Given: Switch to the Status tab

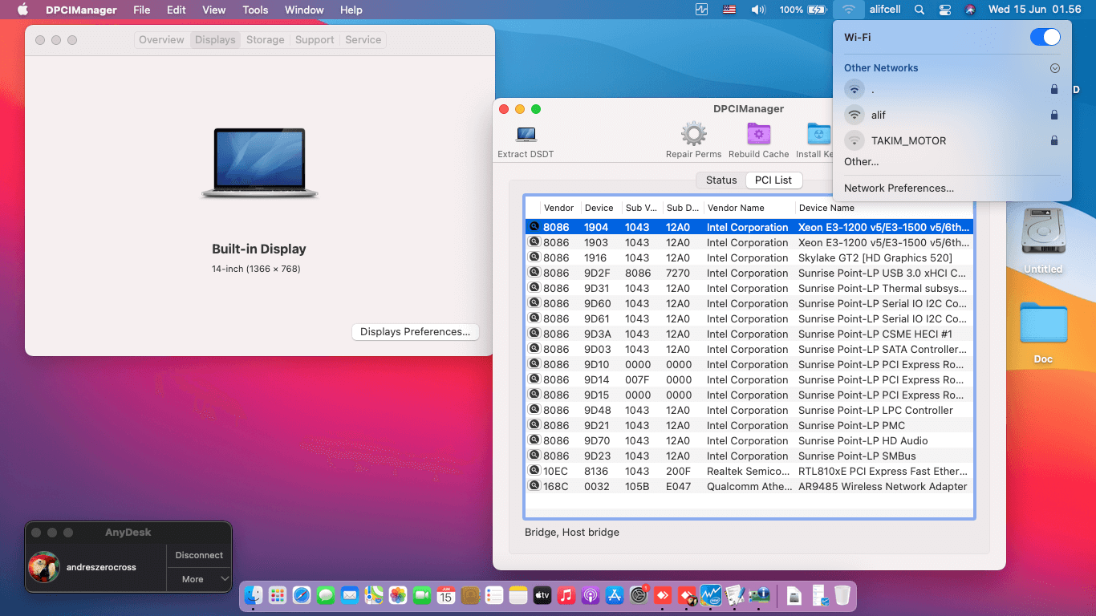Looking at the screenshot, I should pyautogui.click(x=721, y=180).
